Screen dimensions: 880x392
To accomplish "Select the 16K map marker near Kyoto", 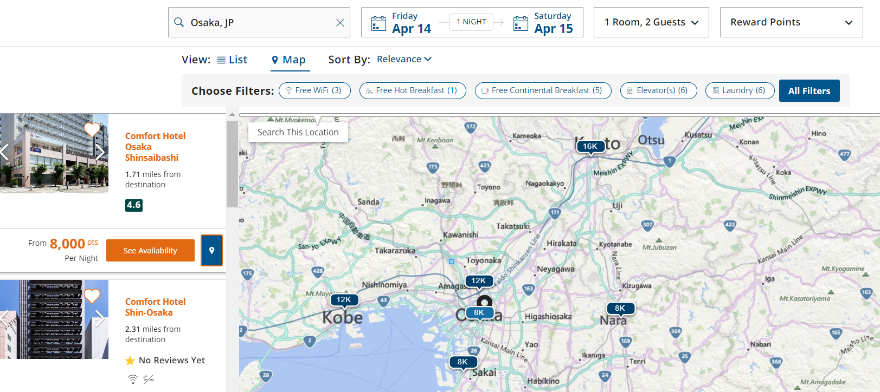I will (590, 147).
